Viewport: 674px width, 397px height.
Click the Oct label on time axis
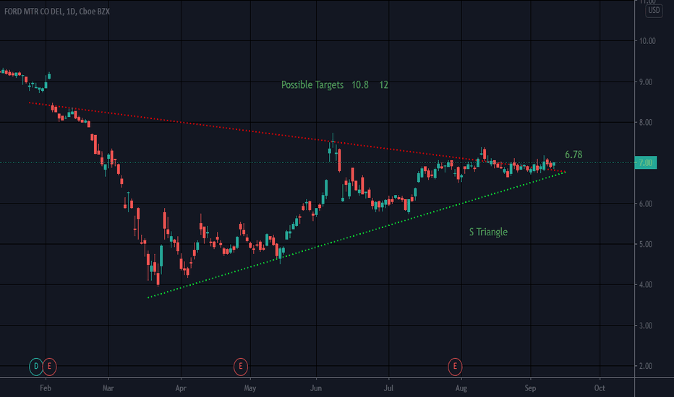coord(600,388)
